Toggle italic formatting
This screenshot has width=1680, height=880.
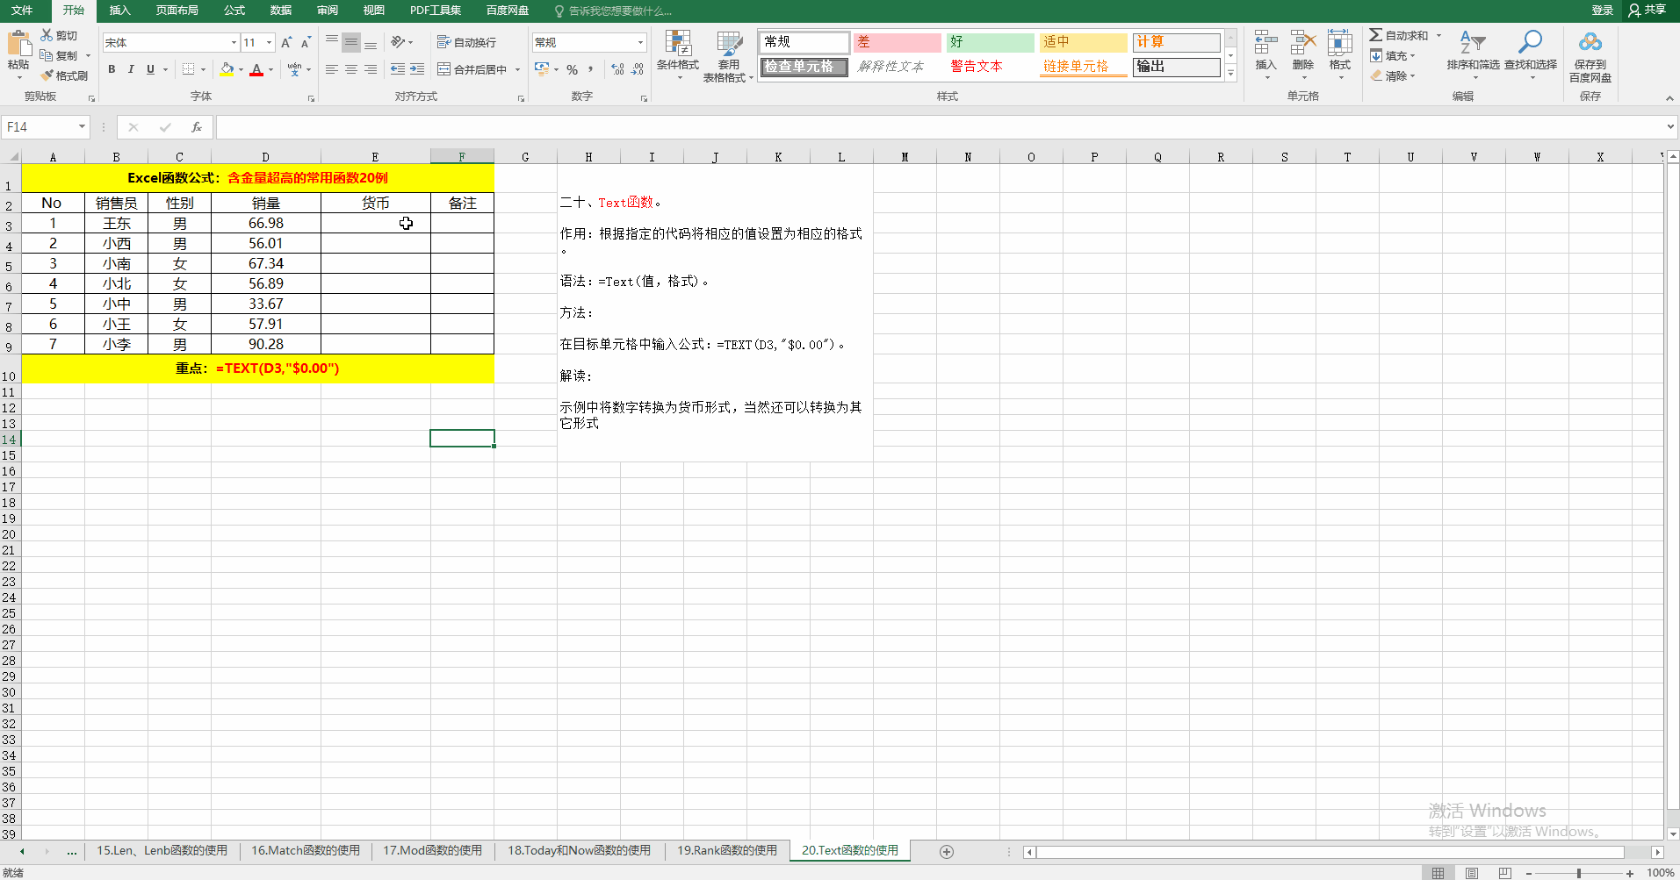click(130, 69)
